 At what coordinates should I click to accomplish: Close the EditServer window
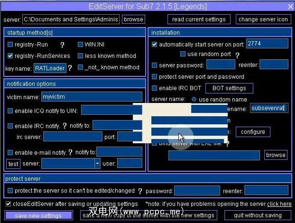click(x=290, y=7)
